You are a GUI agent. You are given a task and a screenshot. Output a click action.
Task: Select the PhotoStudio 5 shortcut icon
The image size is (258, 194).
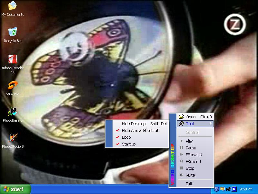click(x=13, y=138)
